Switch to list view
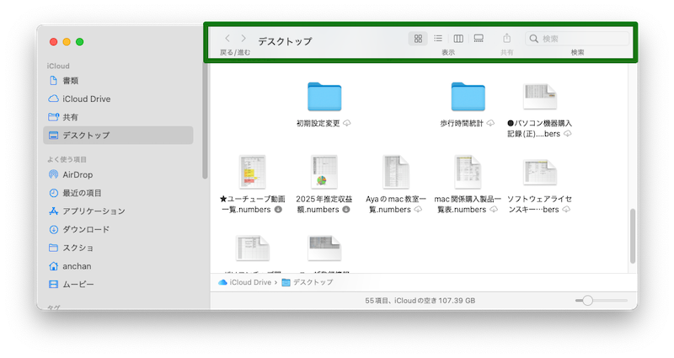This screenshot has height=358, width=674. coord(438,39)
